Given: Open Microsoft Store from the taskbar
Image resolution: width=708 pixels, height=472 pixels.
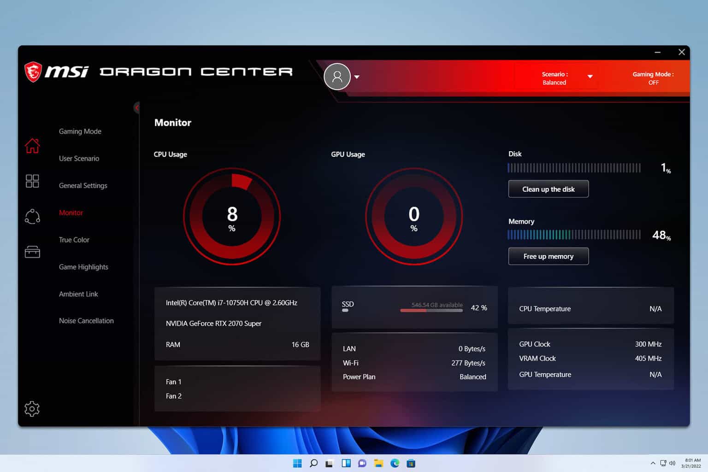Looking at the screenshot, I should (411, 463).
